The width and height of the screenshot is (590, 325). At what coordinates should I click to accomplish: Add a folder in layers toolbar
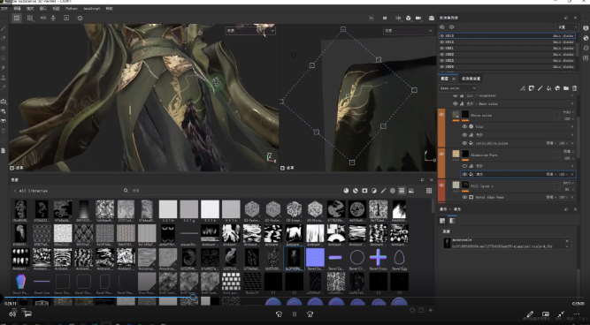(x=566, y=88)
